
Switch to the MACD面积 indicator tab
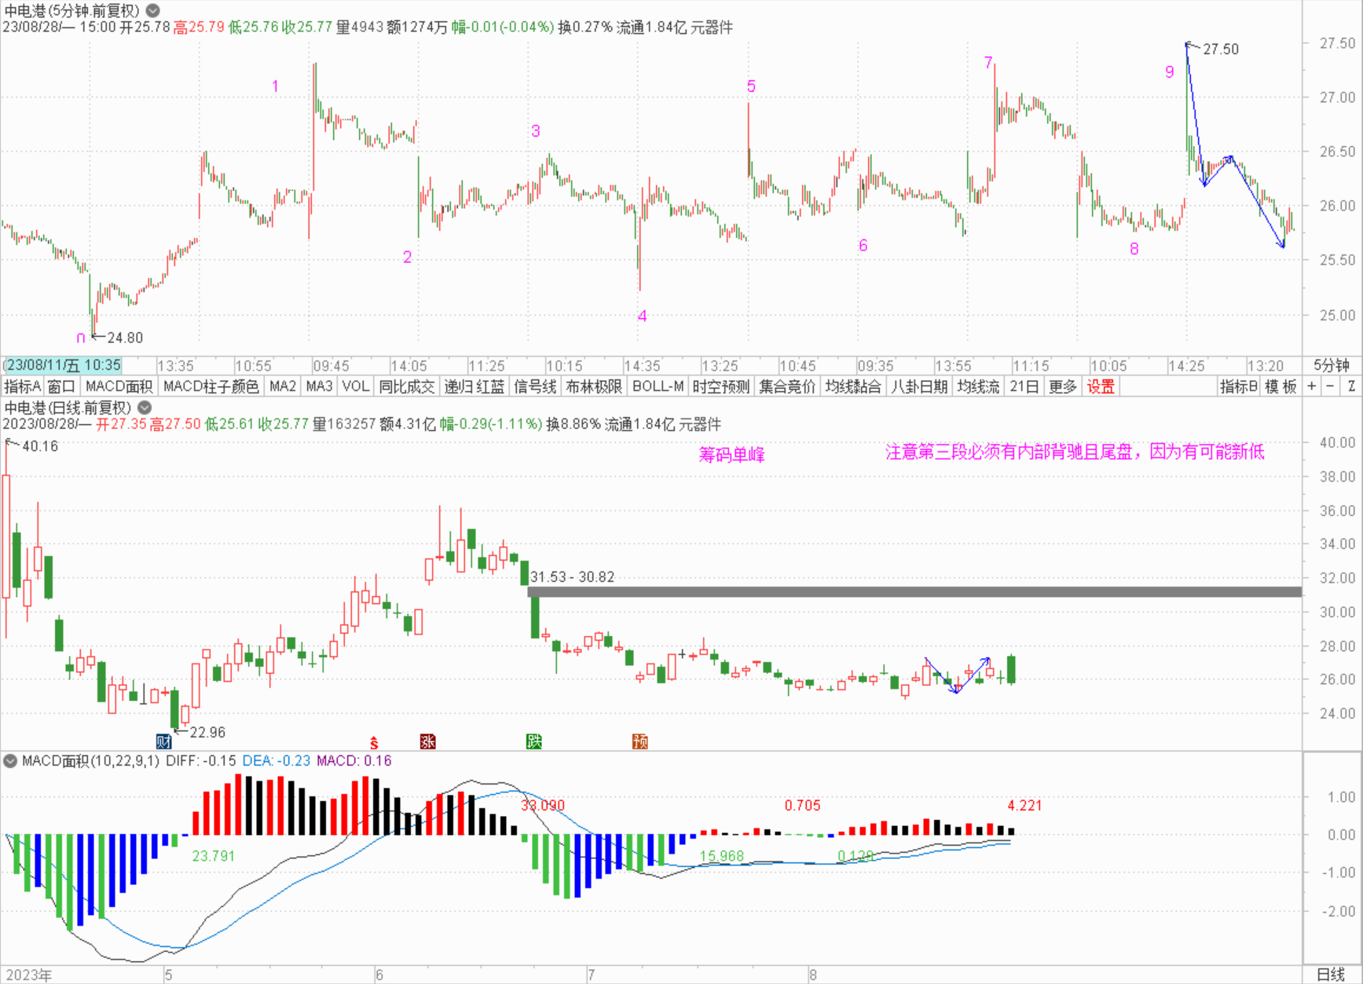tap(119, 386)
